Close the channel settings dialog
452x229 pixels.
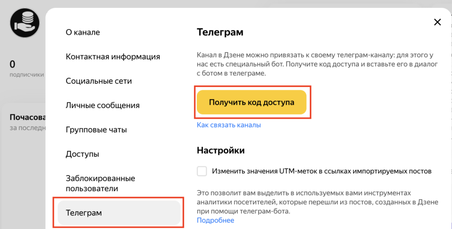tap(437, 23)
